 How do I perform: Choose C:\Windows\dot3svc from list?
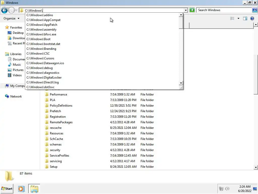click(x=102, y=87)
